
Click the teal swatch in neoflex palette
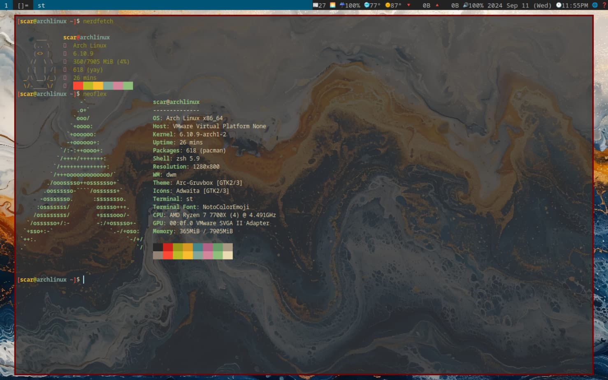[x=197, y=247]
